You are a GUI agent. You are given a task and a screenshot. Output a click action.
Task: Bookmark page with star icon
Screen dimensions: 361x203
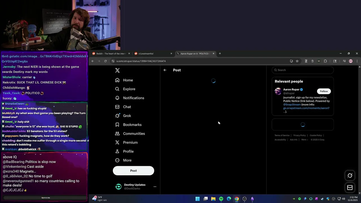point(297,61)
